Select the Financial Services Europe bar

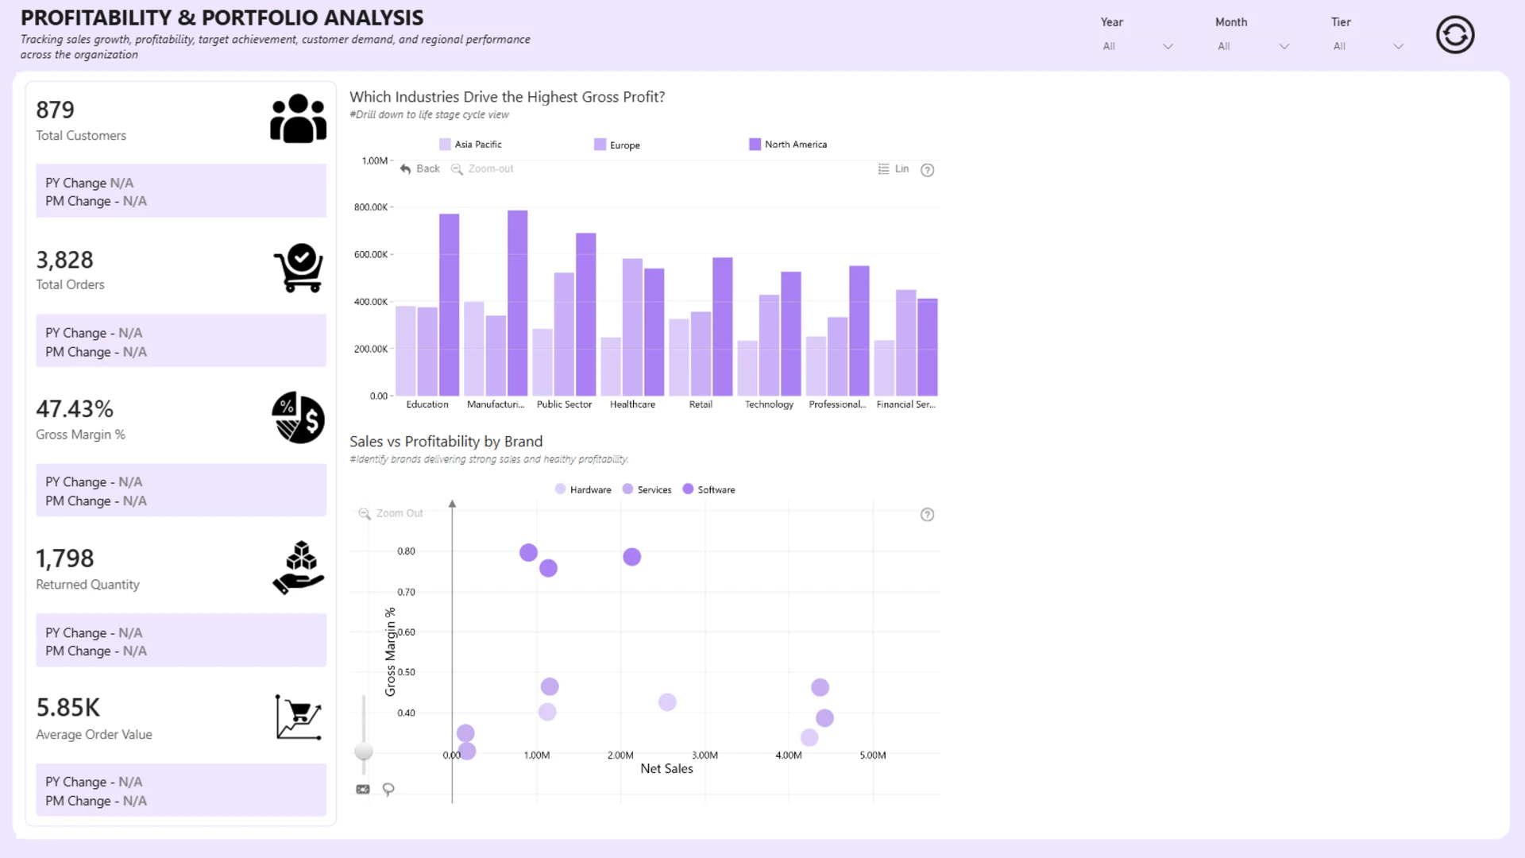tap(905, 343)
